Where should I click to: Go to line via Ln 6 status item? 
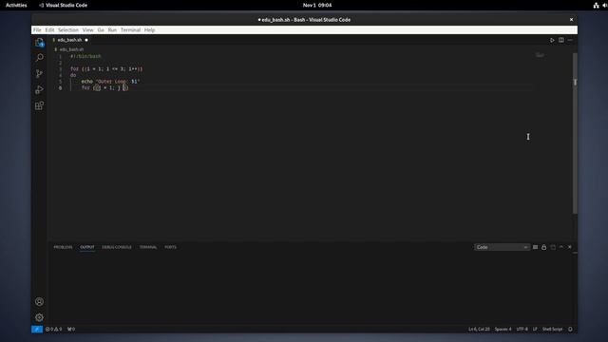479,330
